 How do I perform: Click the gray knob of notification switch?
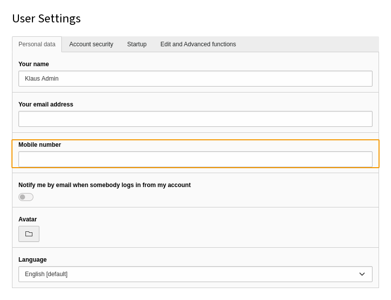(22, 197)
